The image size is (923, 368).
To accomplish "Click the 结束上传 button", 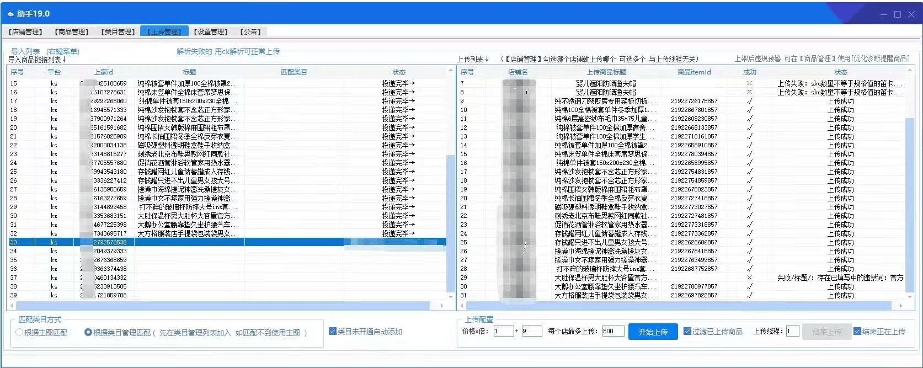I will pos(826,332).
